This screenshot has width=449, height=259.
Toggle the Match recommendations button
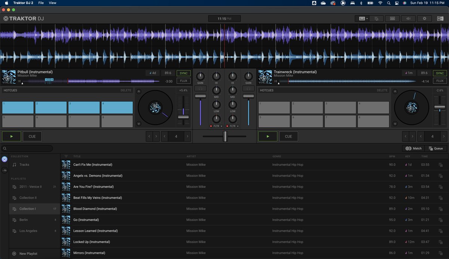(413, 149)
